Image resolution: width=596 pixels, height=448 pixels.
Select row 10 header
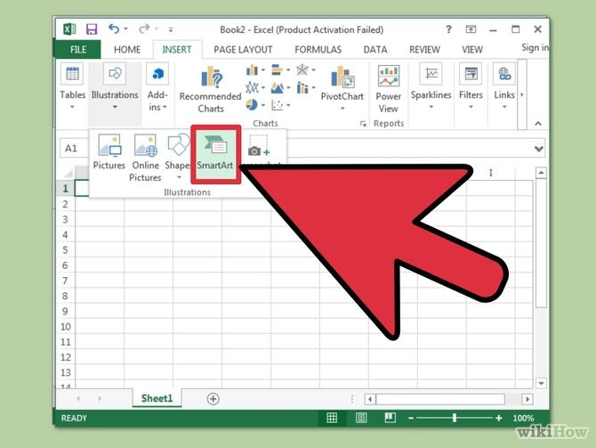point(65,327)
